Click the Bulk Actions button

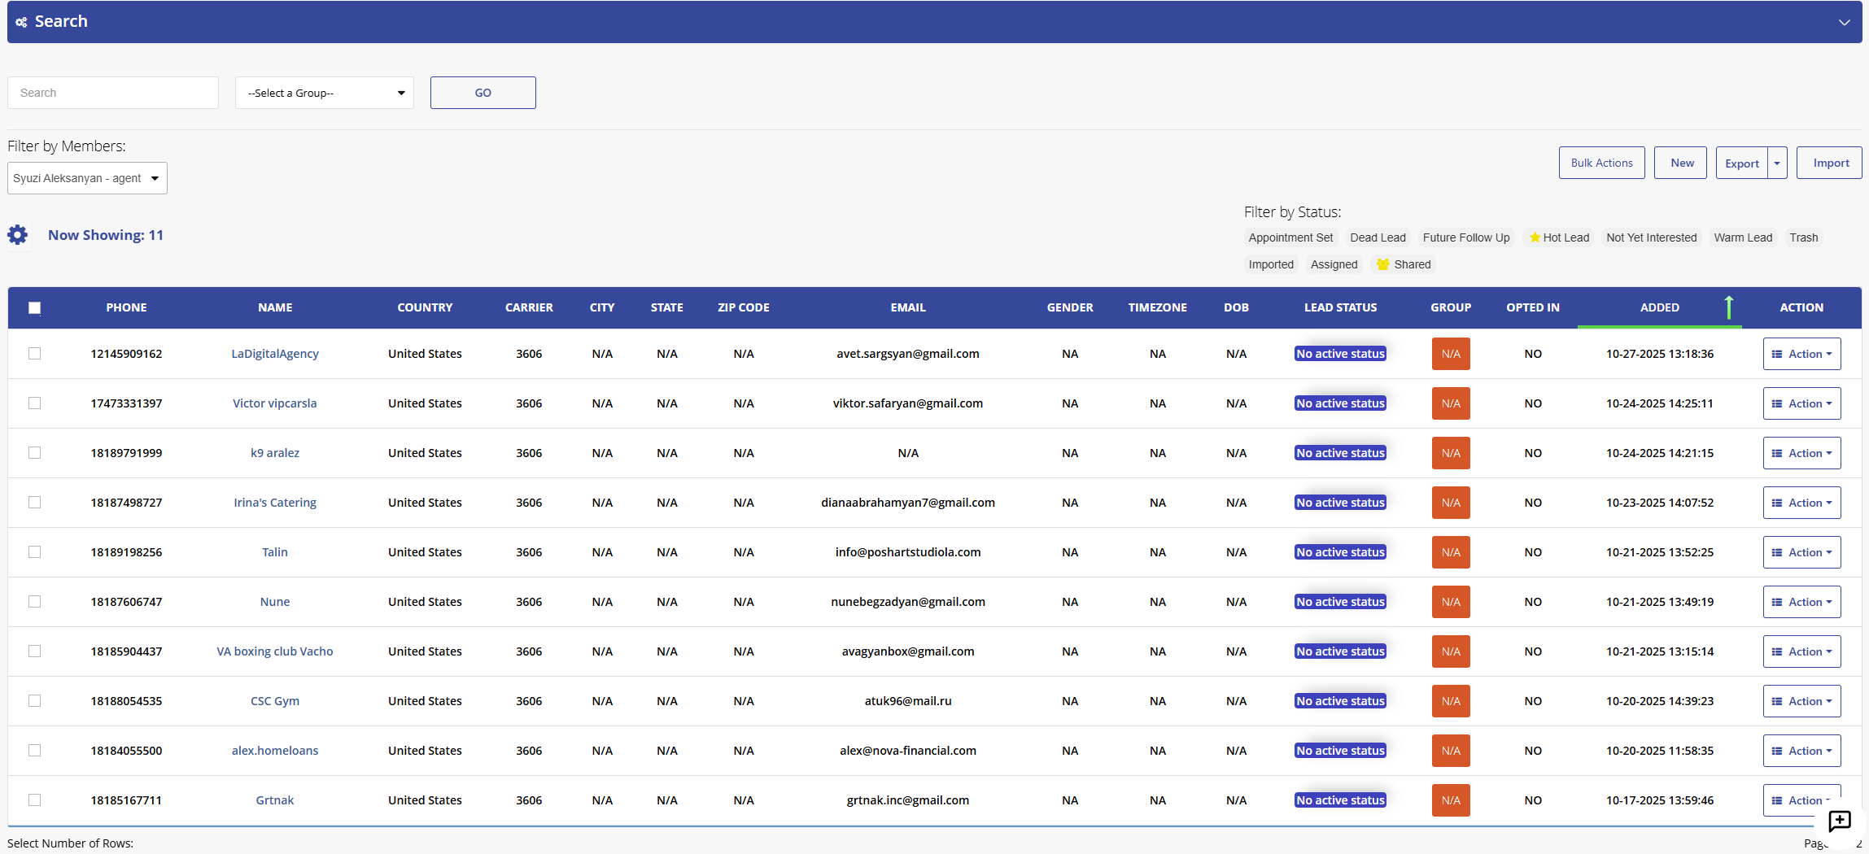click(x=1600, y=163)
